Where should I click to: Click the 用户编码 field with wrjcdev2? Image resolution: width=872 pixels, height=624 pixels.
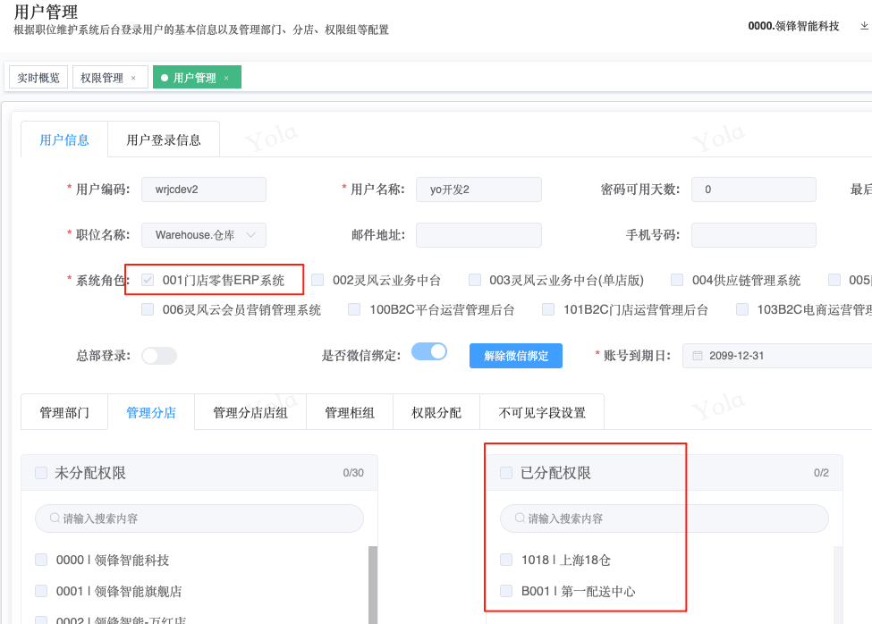pyautogui.click(x=204, y=190)
